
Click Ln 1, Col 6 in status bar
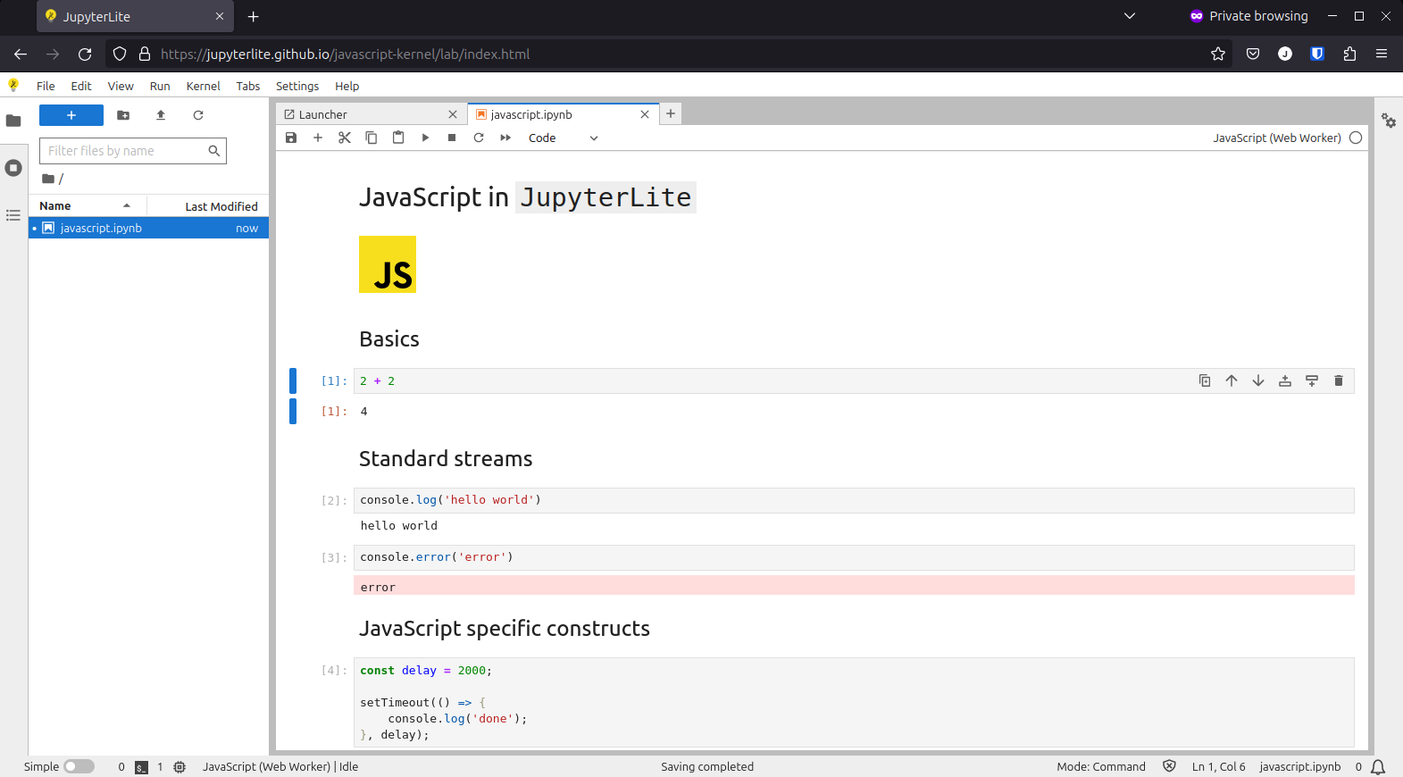(x=1218, y=766)
